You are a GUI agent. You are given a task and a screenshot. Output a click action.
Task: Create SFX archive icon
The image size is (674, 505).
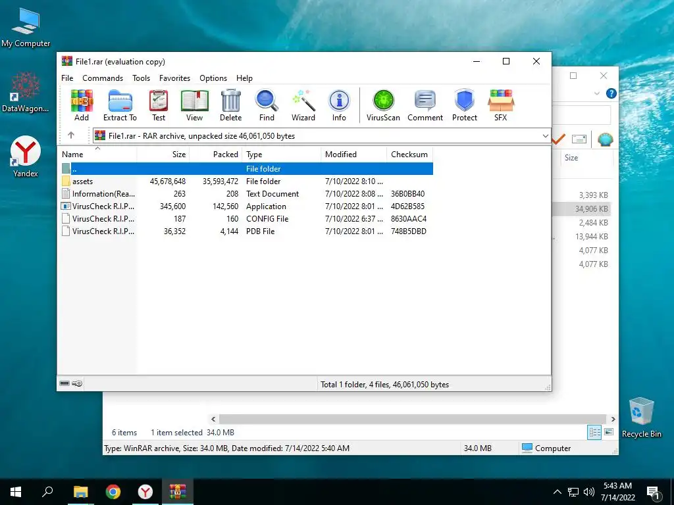tap(501, 105)
